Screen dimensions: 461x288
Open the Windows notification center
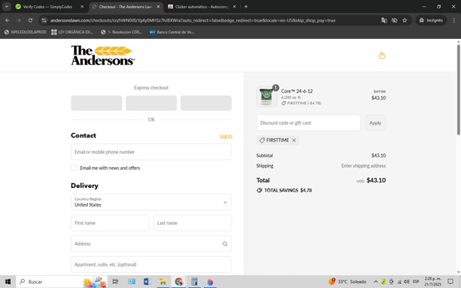coord(450,282)
